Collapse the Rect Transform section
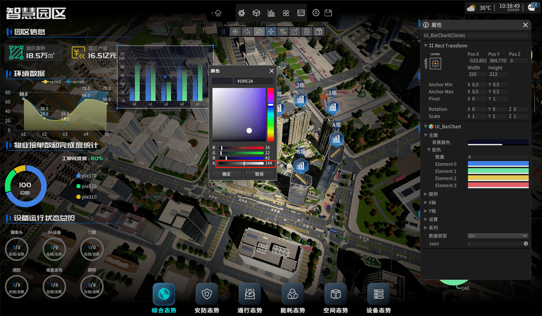 [x=426, y=46]
